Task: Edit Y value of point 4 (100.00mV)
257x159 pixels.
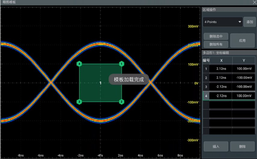Action: (244, 96)
